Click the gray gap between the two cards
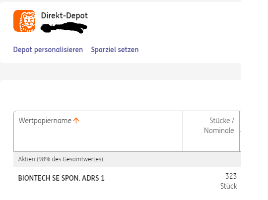268x200 pixels. pos(121,71)
